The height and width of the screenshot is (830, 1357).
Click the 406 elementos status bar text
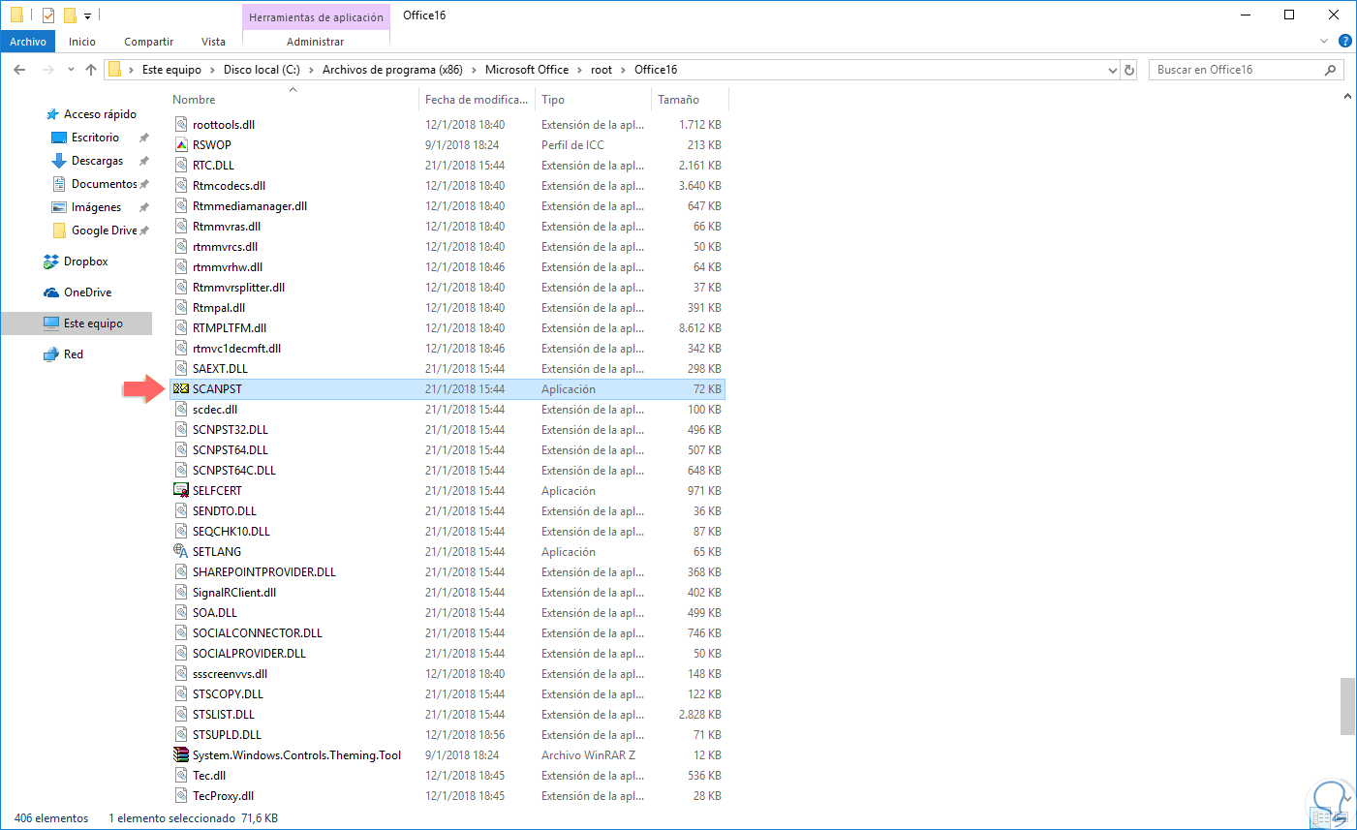point(51,818)
